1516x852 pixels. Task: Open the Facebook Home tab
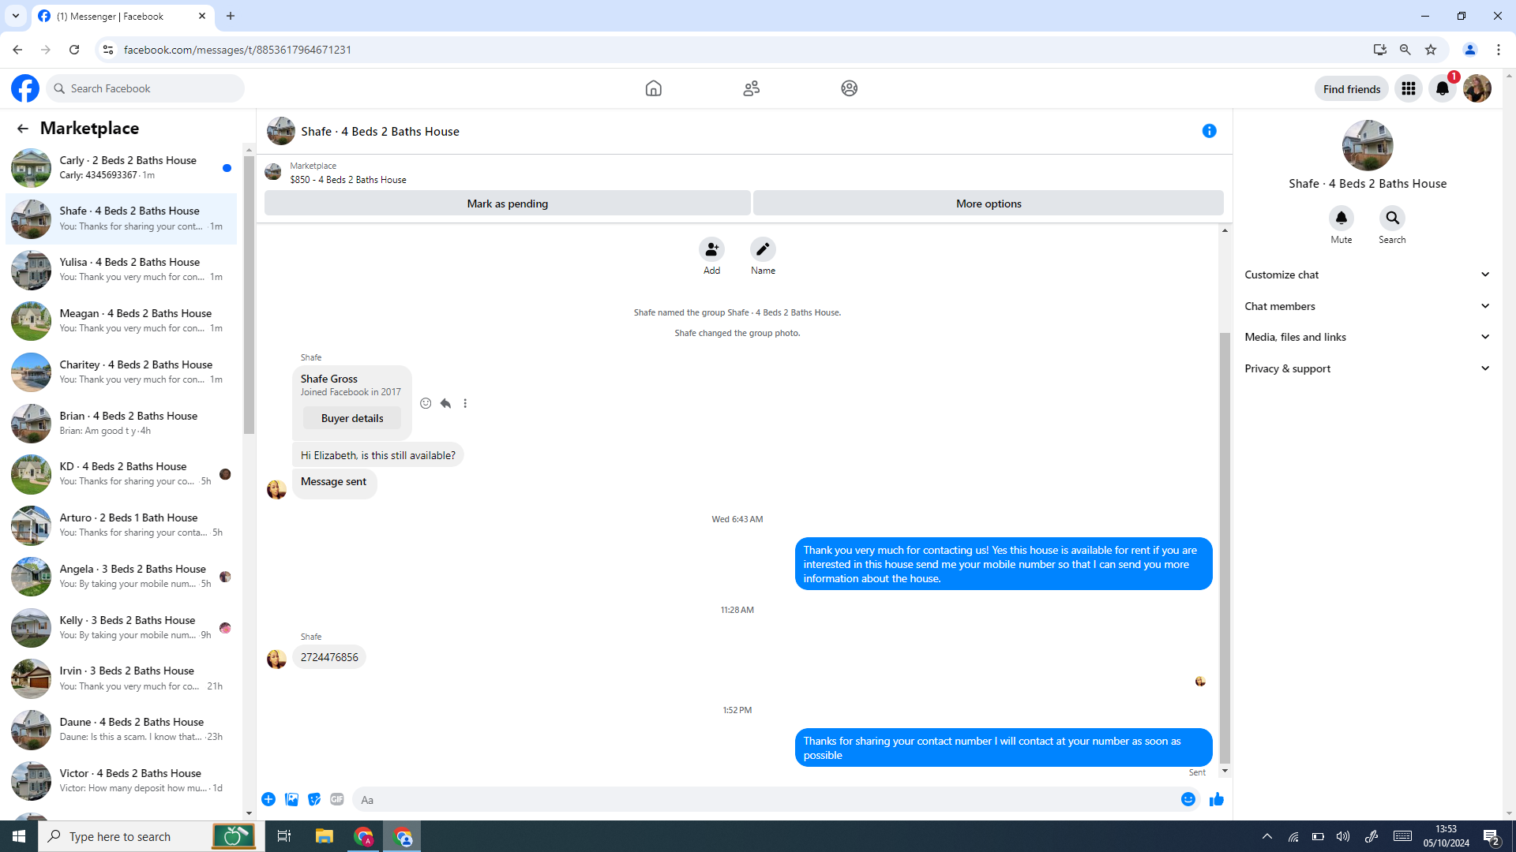[653, 88]
